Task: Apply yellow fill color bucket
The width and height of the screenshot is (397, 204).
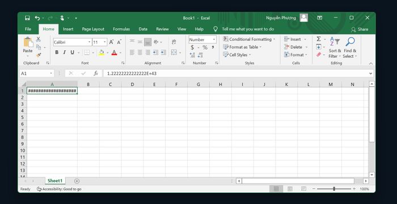Action: (102, 53)
